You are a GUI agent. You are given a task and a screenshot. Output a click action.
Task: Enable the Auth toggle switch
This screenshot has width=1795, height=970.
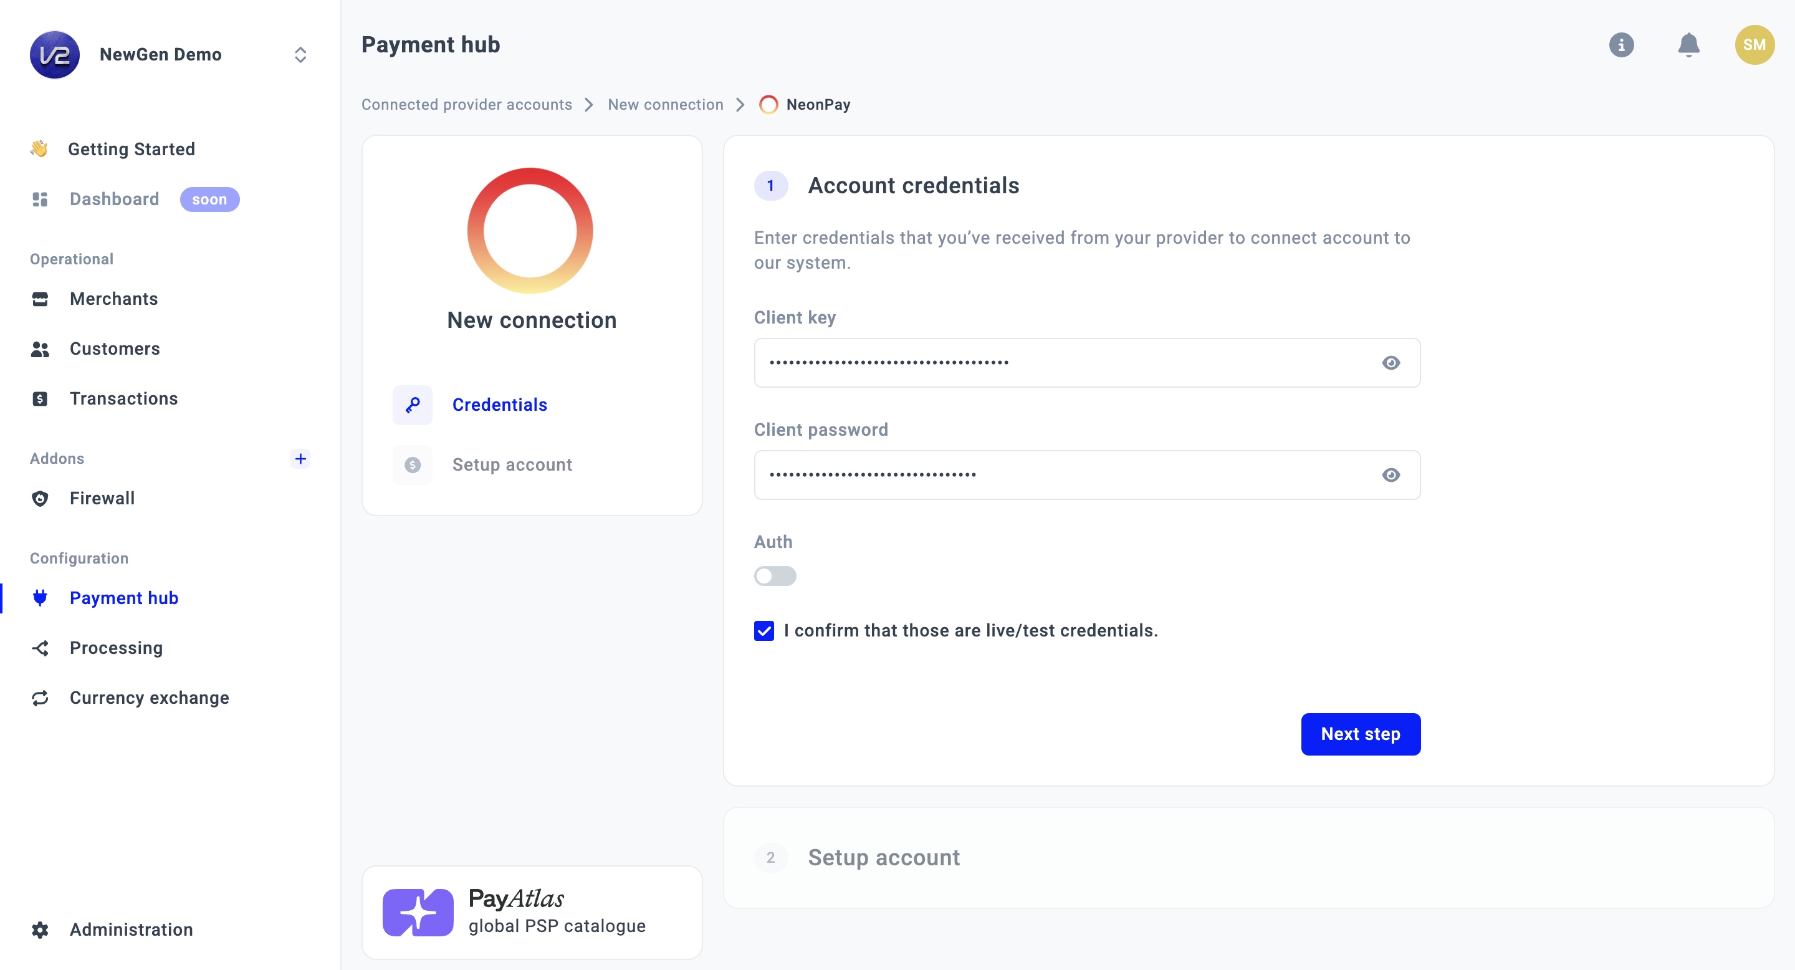[x=775, y=576]
